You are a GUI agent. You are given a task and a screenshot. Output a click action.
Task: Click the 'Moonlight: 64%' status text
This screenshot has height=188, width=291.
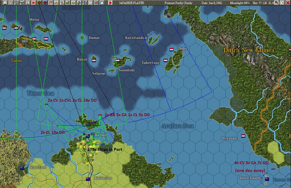(240, 3)
